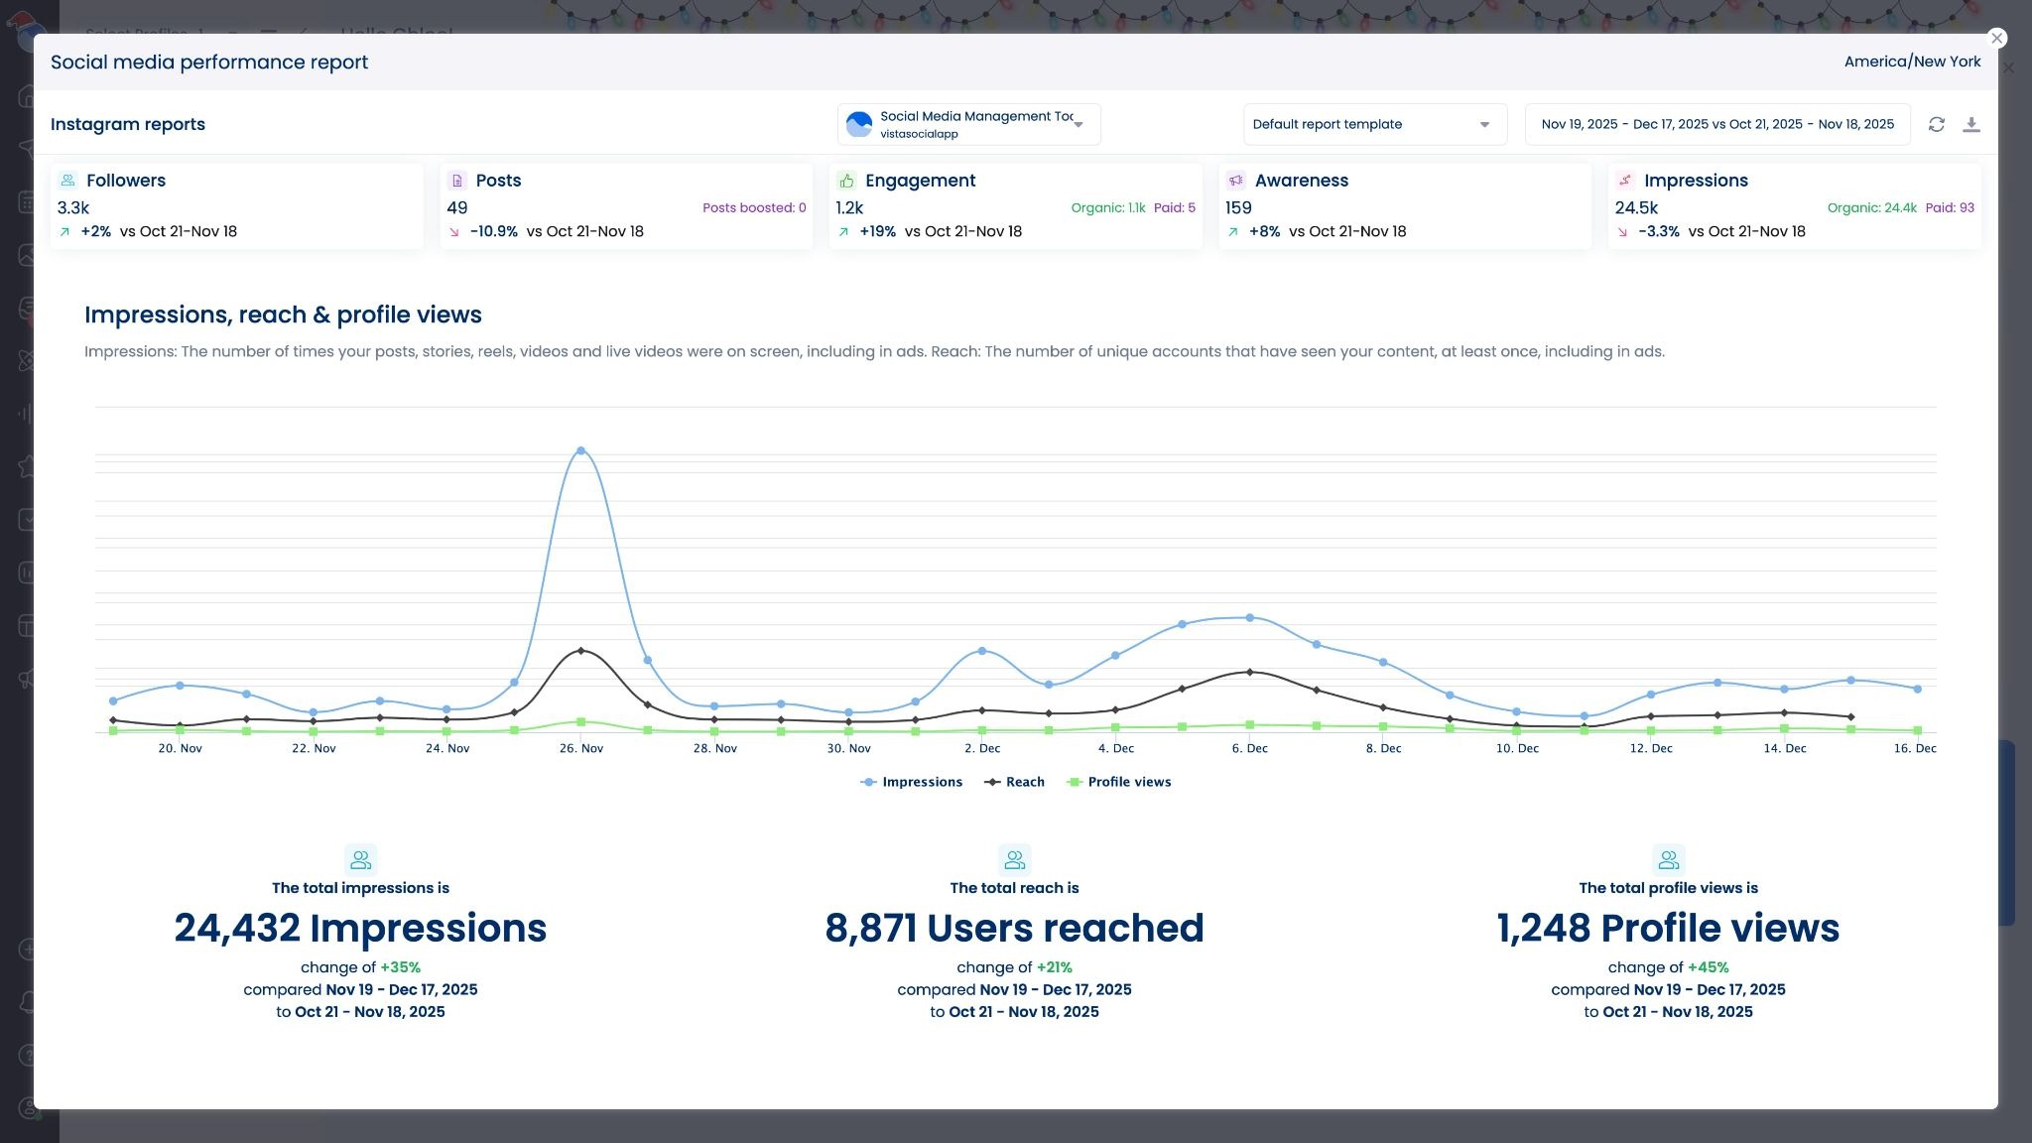The width and height of the screenshot is (2032, 1143).
Task: Switch to Instagram reports section
Action: (128, 124)
